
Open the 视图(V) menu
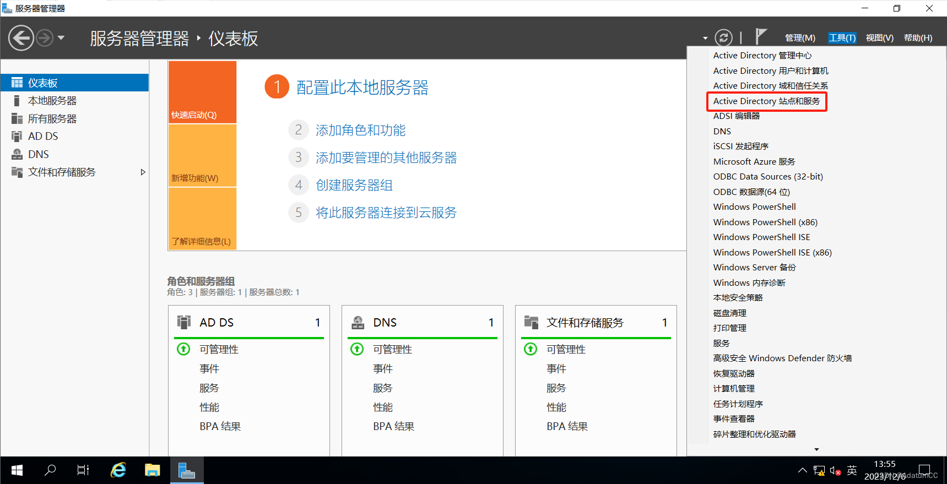pos(879,37)
